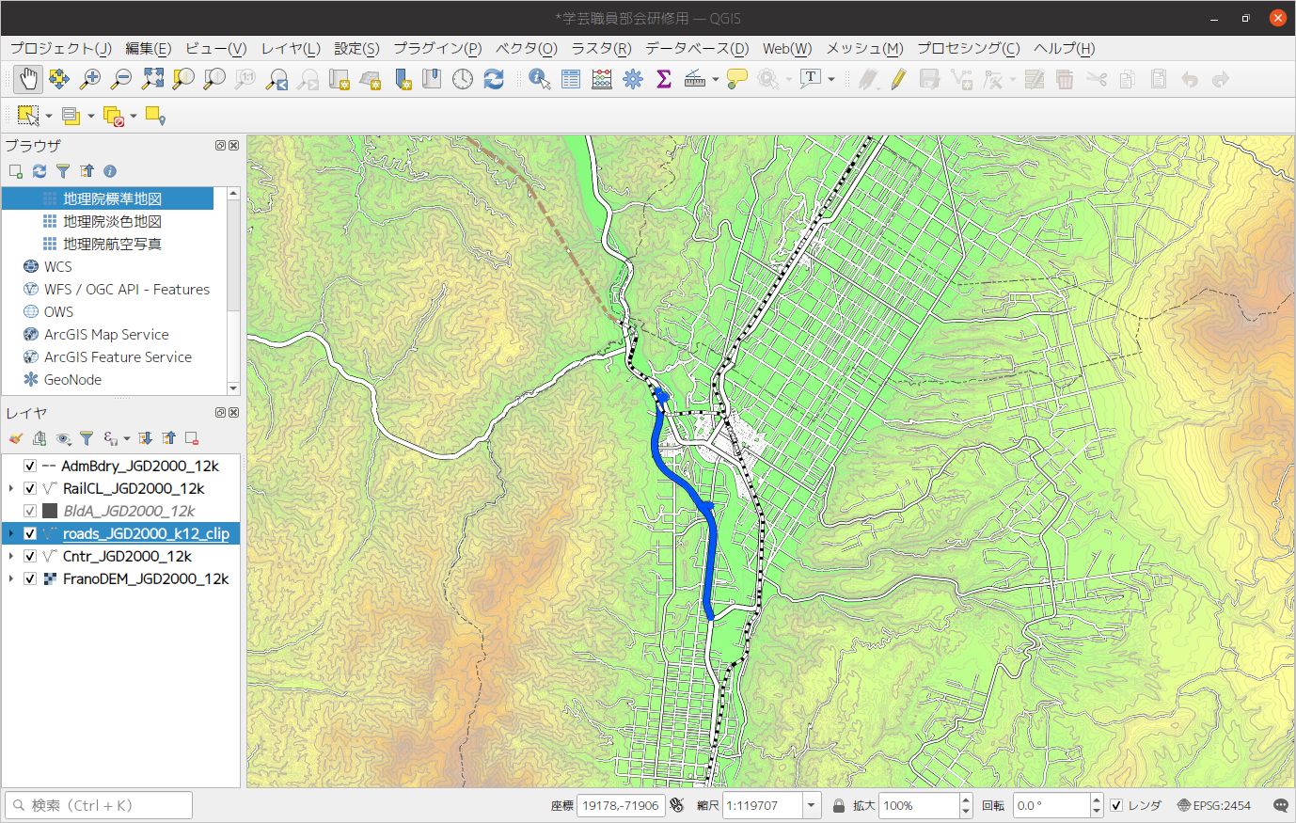Click Deselect Features from all layers

point(113,116)
